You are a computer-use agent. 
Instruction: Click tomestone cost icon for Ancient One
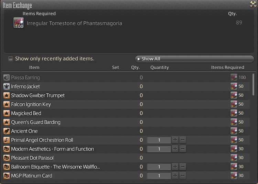click(234, 131)
